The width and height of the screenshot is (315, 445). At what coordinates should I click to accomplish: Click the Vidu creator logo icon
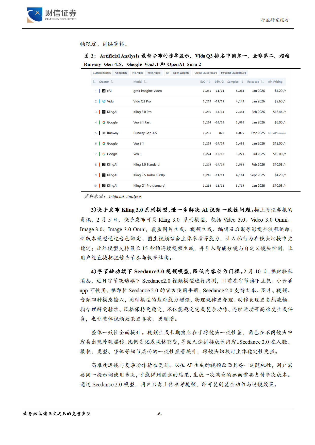click(x=104, y=101)
